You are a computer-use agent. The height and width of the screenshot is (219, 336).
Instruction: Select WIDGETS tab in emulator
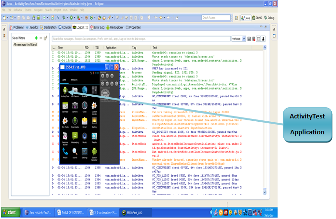click(x=74, y=80)
